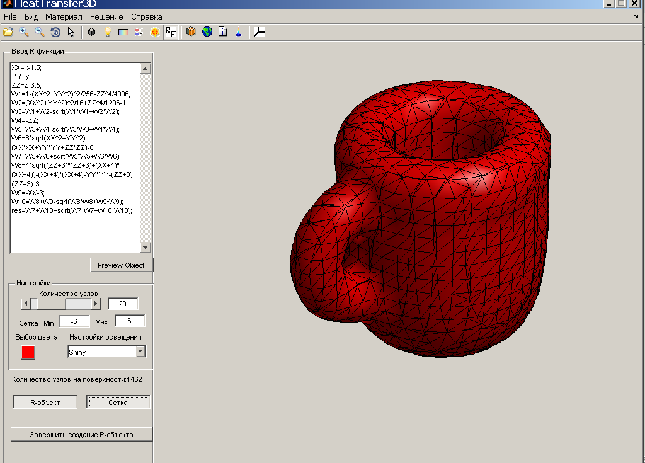Click Завершить создание R-объекта button
Viewport: 645px width, 463px height.
click(x=81, y=435)
